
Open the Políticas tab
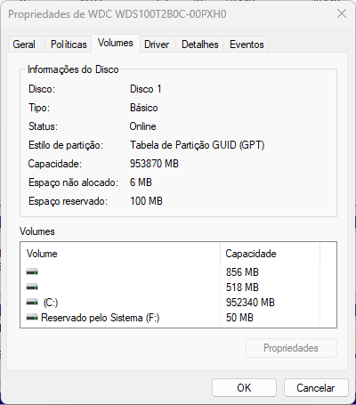click(x=69, y=45)
